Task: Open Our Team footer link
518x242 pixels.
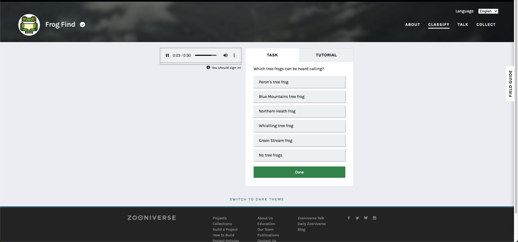Action: pos(265,229)
